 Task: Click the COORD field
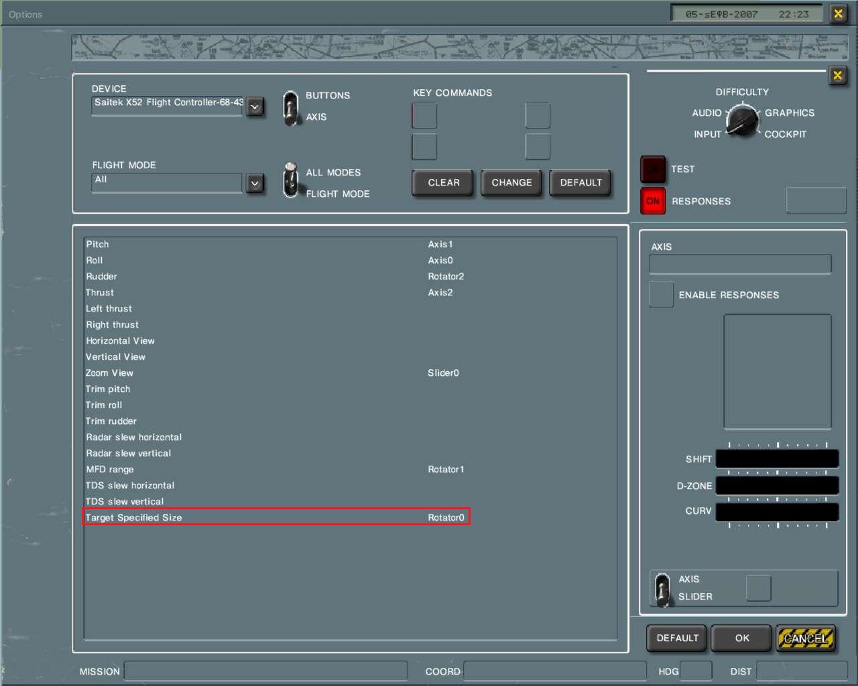pos(554,671)
